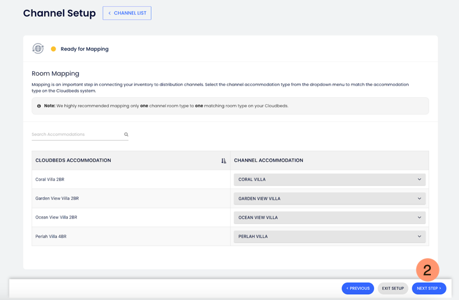
Task: Click the yellow status dot indicator
Action: pyautogui.click(x=53, y=49)
